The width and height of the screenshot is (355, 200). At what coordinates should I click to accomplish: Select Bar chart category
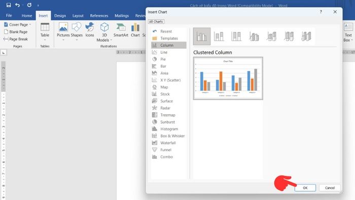pyautogui.click(x=169, y=66)
